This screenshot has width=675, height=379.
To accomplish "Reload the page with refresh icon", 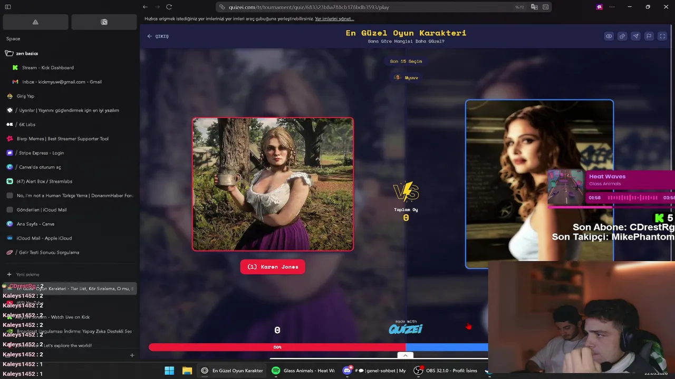I will (169, 7).
